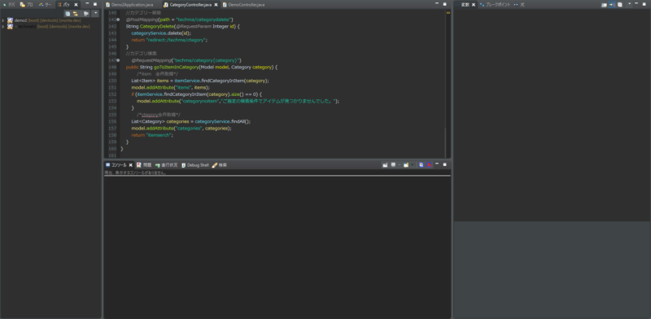
Task: Click categoryService.findAll() on line 156
Action: [222, 121]
